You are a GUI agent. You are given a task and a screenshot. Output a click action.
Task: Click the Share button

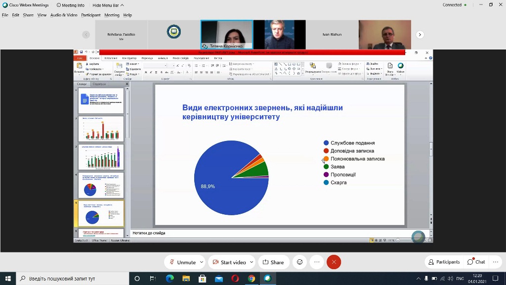(273, 262)
